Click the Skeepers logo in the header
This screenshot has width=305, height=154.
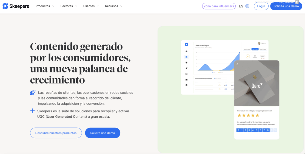point(16,6)
